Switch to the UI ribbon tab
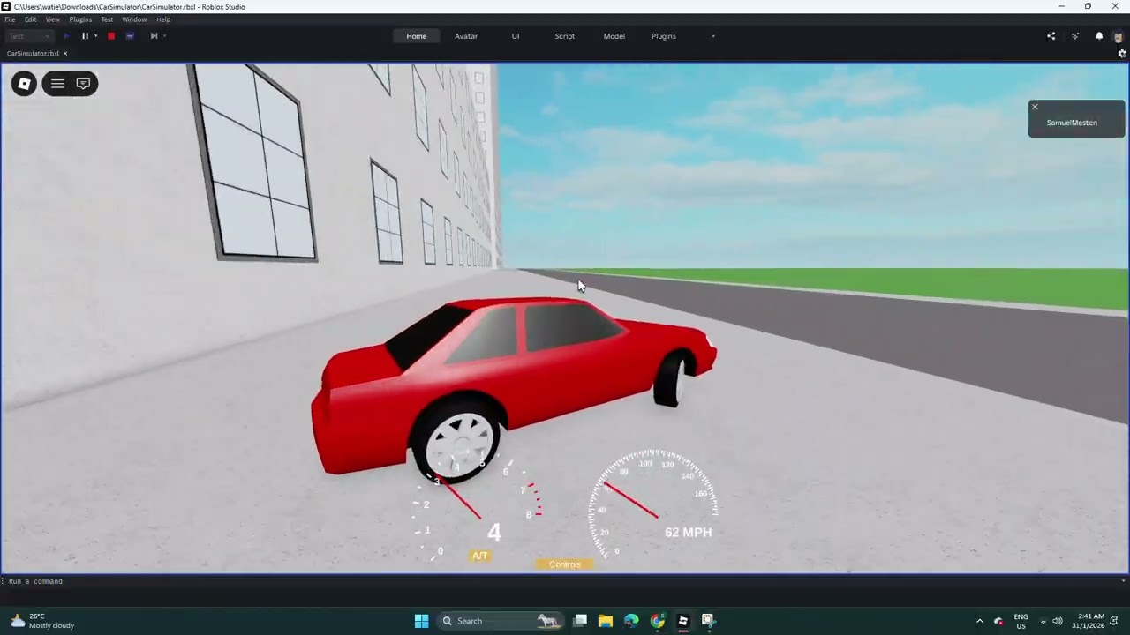The image size is (1130, 635). (516, 36)
